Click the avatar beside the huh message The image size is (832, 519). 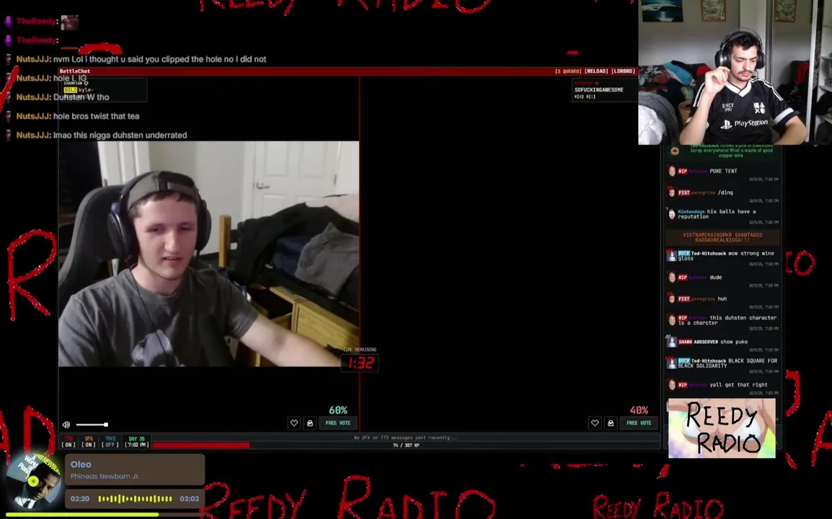tap(672, 298)
